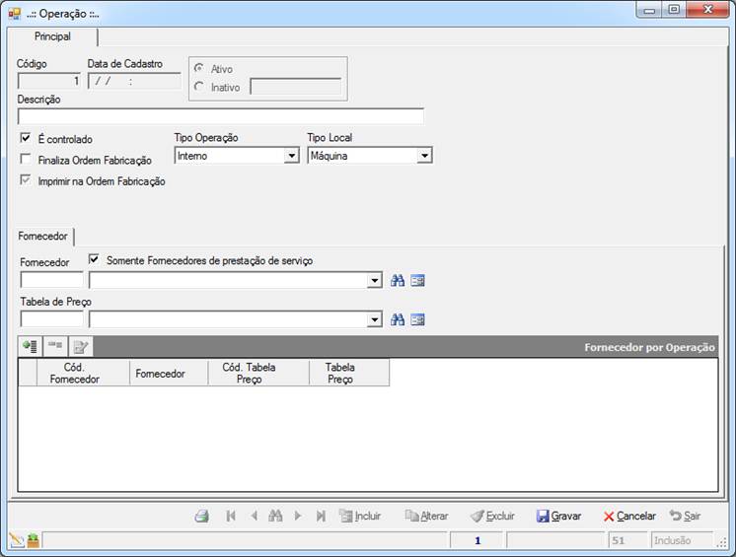Select the Ativo radio button
The image size is (736, 557).
(x=199, y=68)
